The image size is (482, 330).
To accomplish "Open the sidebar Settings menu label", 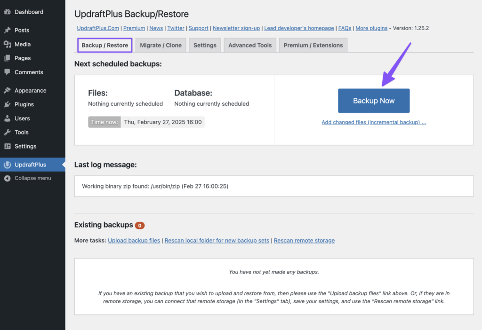I will click(x=25, y=146).
